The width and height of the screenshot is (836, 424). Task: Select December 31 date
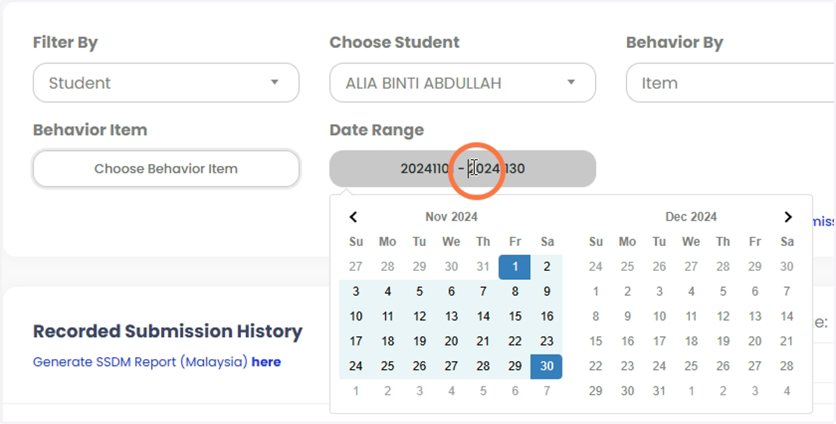tap(660, 391)
